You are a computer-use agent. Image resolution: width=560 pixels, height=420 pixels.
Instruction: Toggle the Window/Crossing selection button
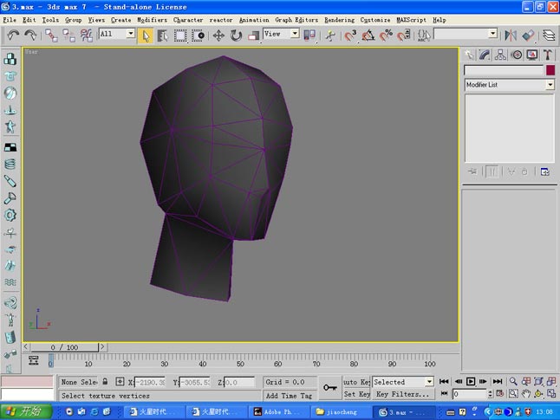tap(198, 36)
